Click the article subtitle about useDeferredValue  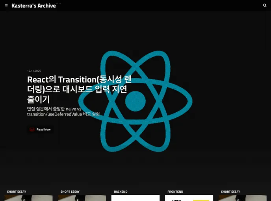63,111
